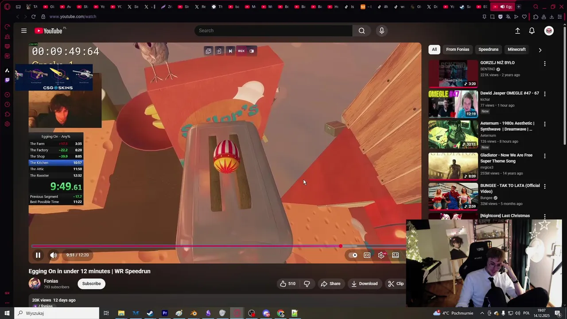Focus the YouTube search field
The image size is (567, 319).
(x=273, y=31)
